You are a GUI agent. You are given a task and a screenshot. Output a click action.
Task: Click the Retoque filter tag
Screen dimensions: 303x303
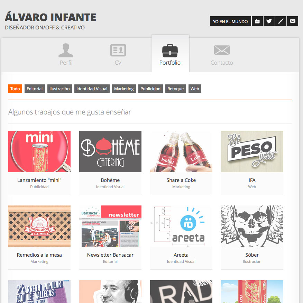tap(175, 89)
